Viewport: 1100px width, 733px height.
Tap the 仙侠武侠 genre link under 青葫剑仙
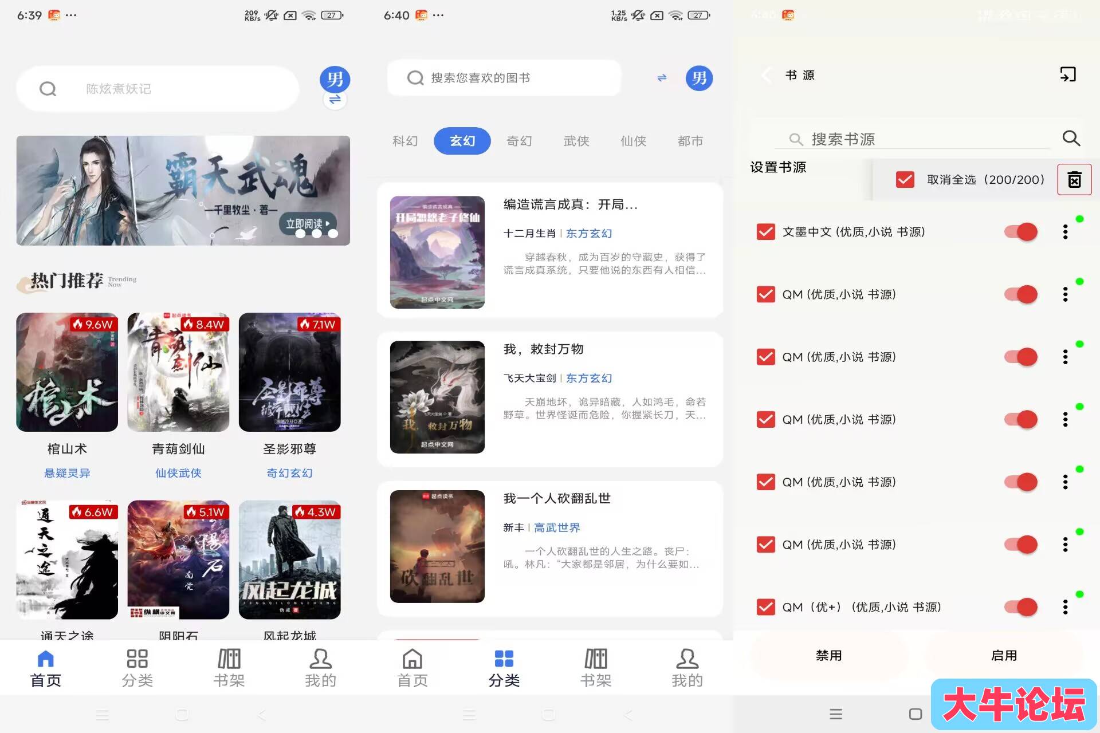178,473
